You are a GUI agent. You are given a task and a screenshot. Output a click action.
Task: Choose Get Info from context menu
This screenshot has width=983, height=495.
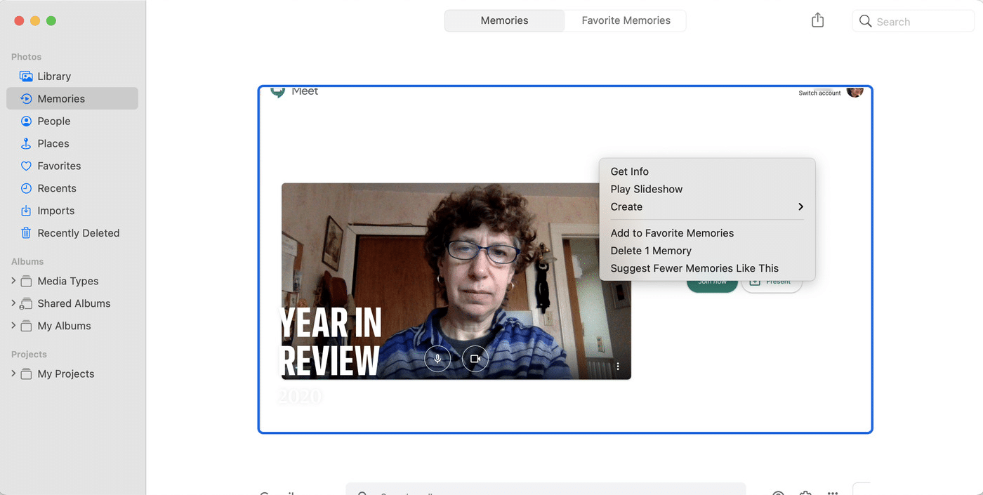click(629, 171)
